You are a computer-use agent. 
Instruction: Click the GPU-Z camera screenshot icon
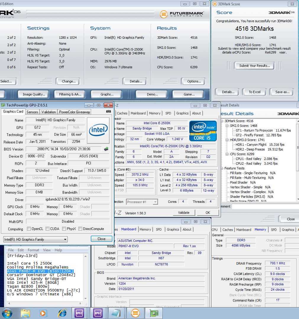click(x=109, y=111)
